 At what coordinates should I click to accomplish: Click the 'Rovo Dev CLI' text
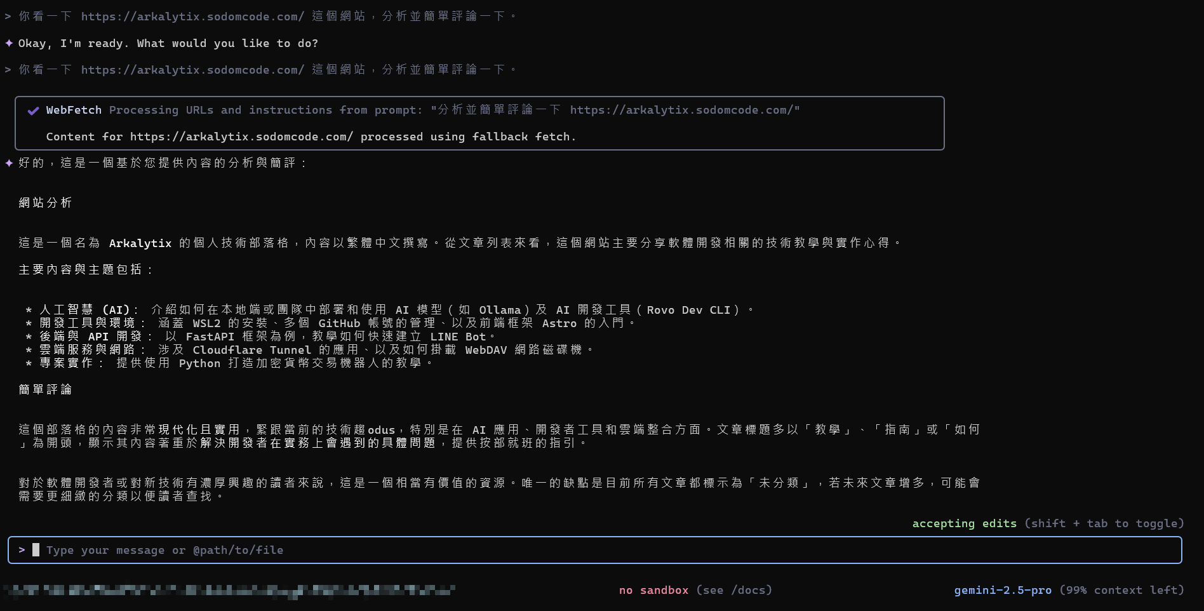click(x=688, y=310)
